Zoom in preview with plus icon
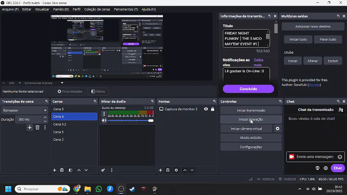Image resolution: width=347 pixels, height=195 pixels. (x=20, y=83)
